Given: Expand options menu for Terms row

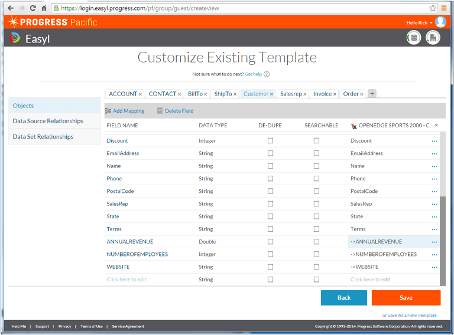Looking at the screenshot, I should click(434, 229).
